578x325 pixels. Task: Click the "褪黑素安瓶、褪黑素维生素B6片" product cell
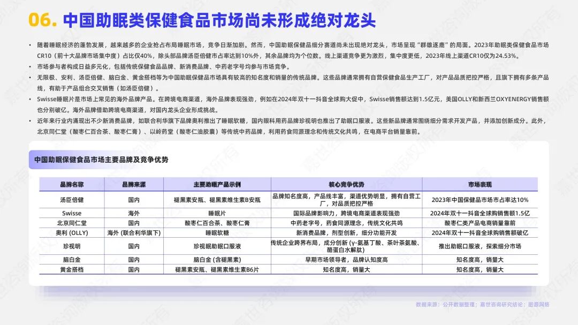point(217,270)
